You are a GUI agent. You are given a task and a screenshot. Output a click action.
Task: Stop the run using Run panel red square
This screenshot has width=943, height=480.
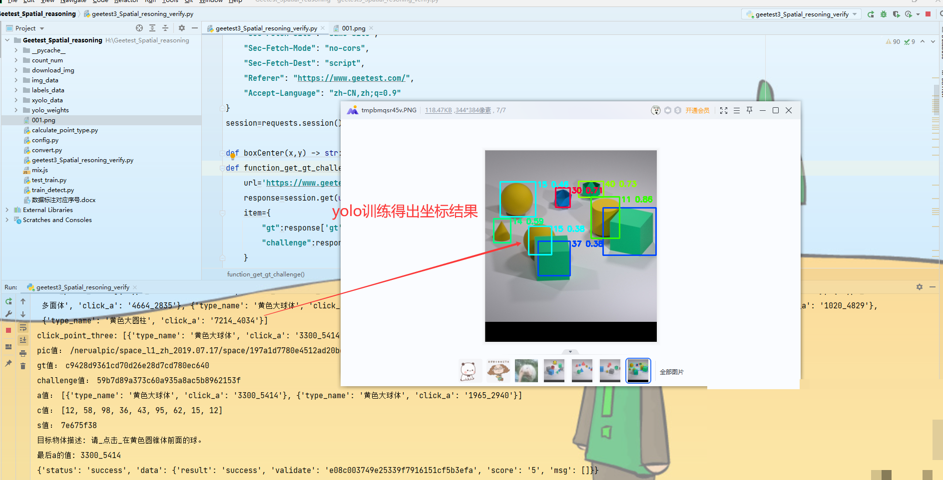[8, 330]
